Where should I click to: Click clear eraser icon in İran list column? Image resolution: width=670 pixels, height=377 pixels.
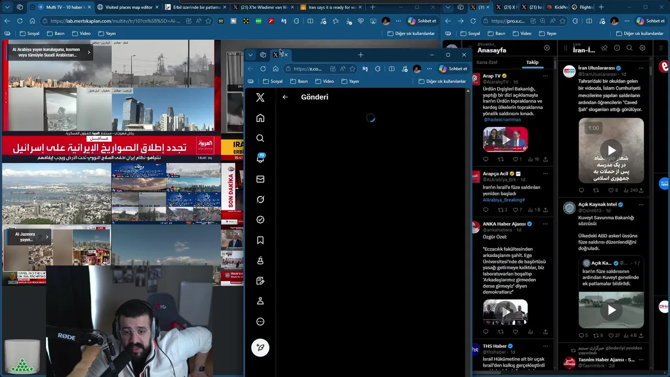click(604, 48)
